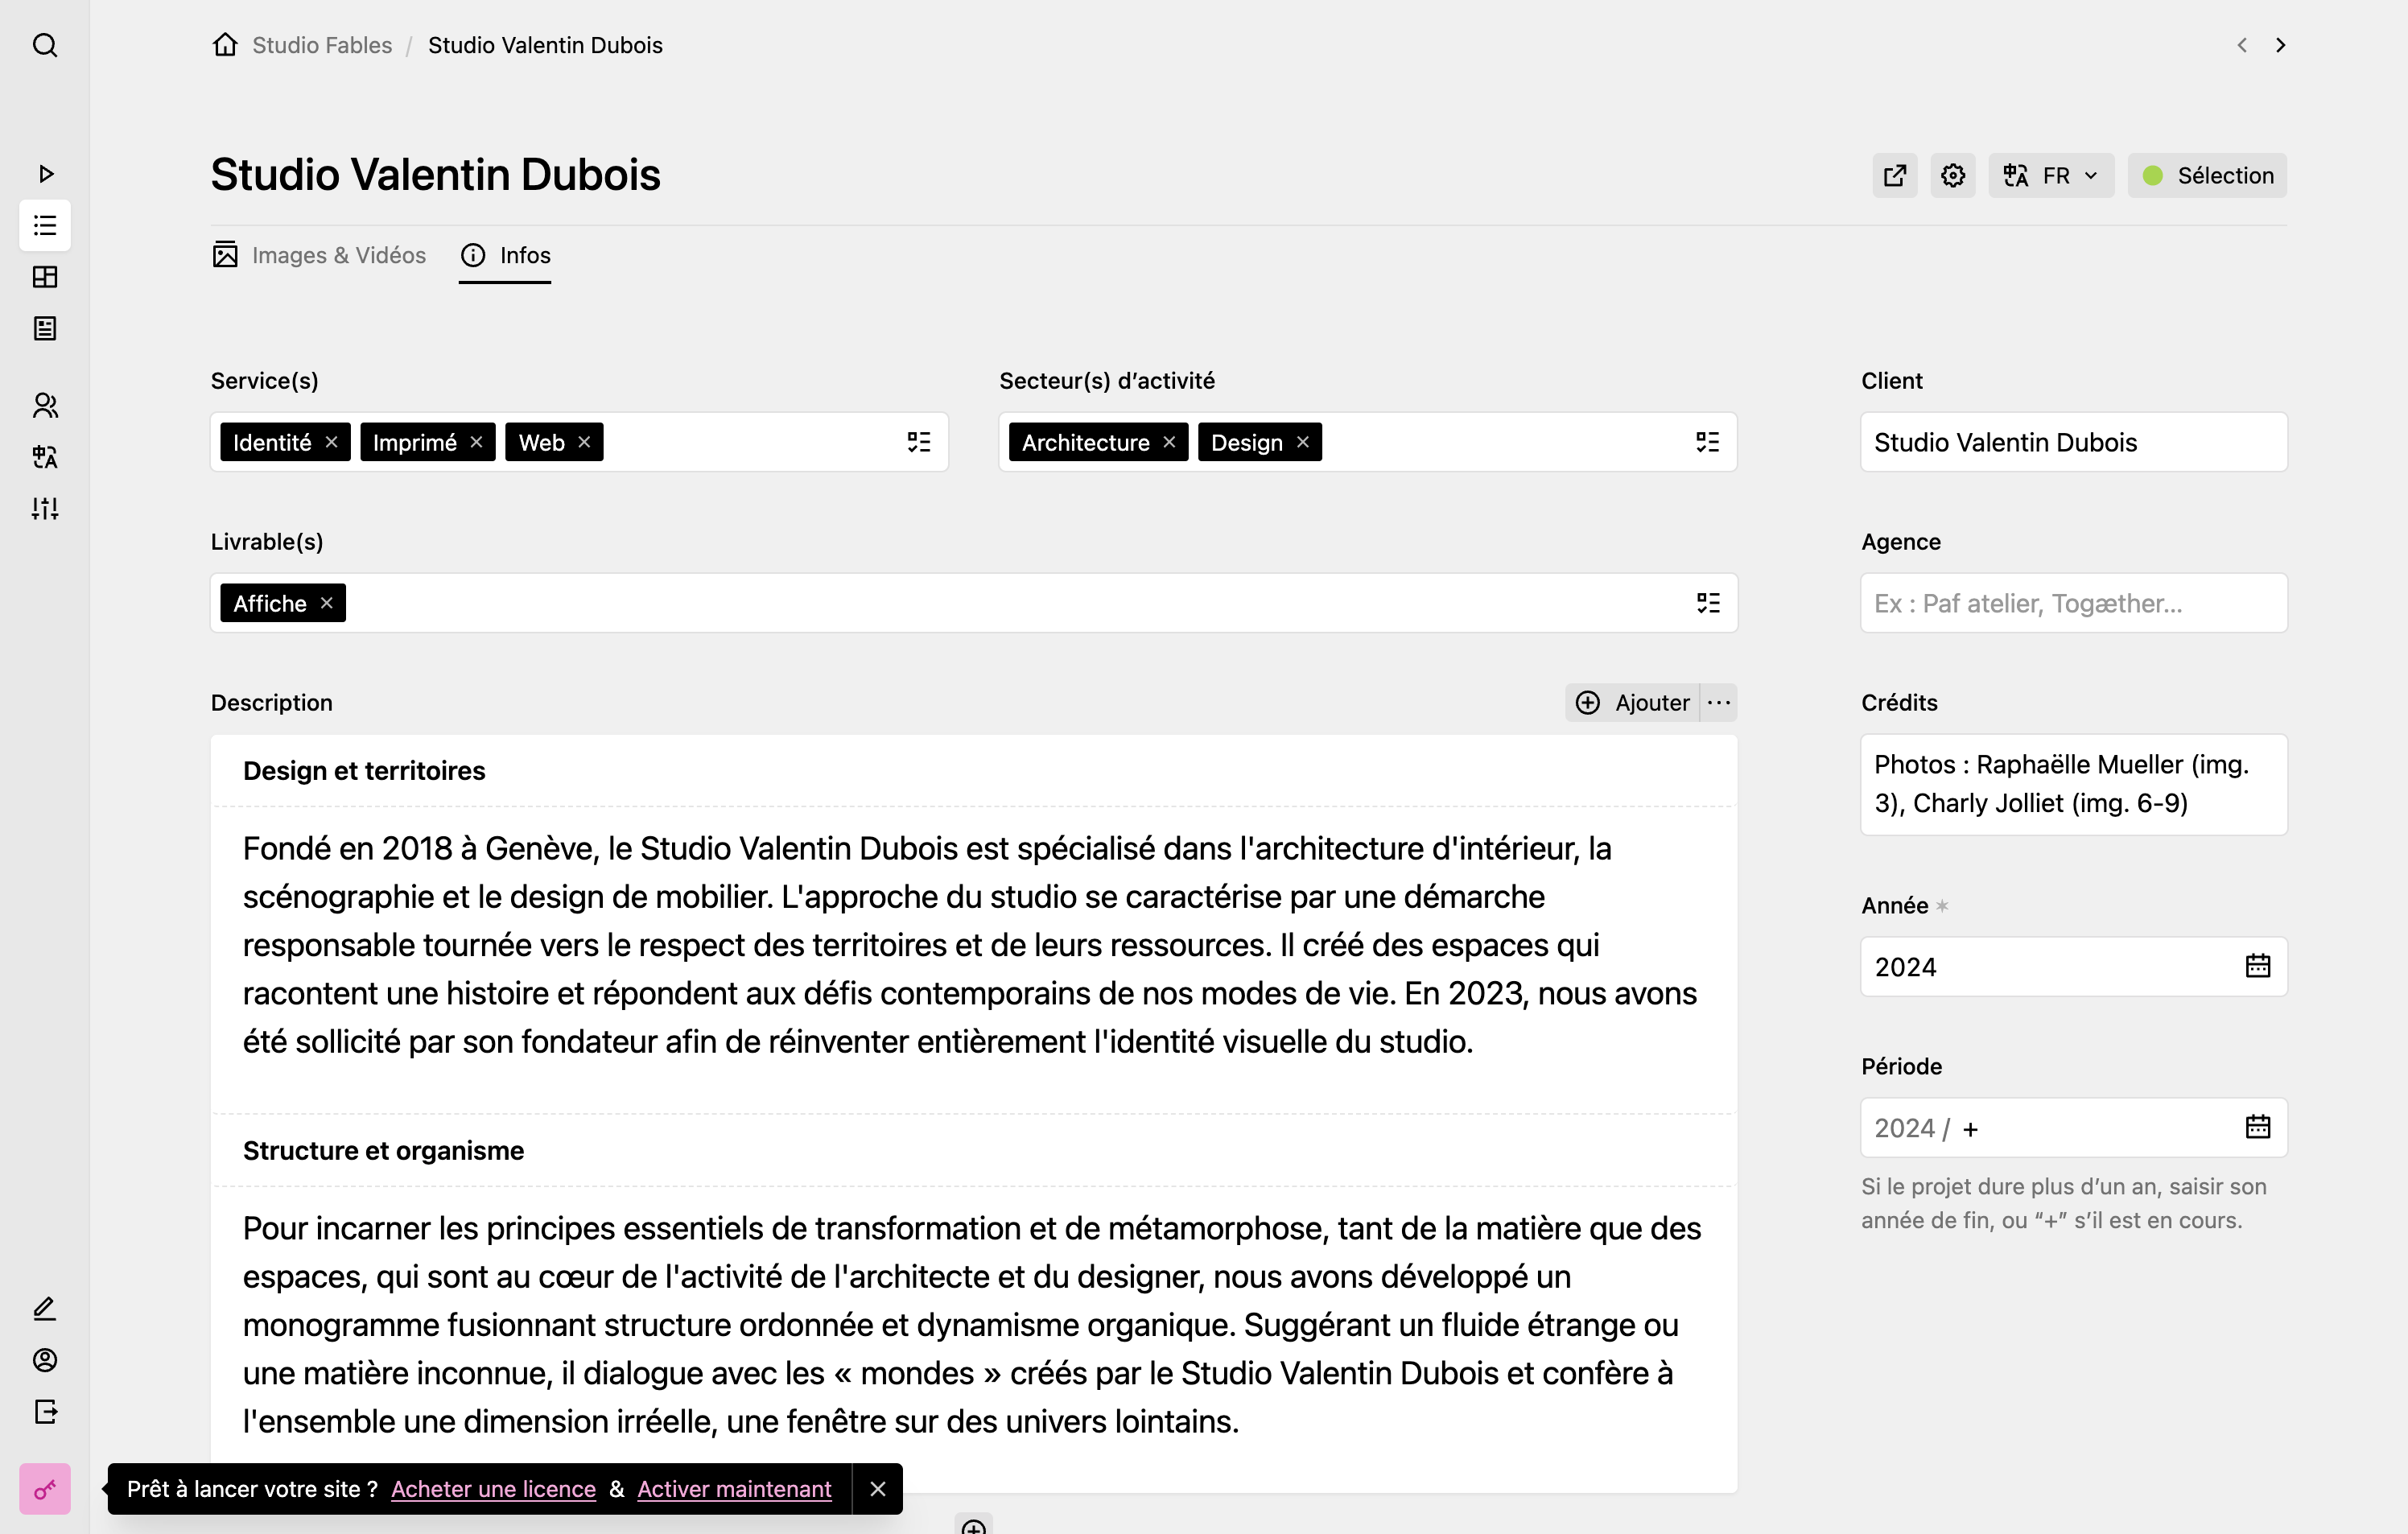Open the FR language dropdown

(2051, 176)
